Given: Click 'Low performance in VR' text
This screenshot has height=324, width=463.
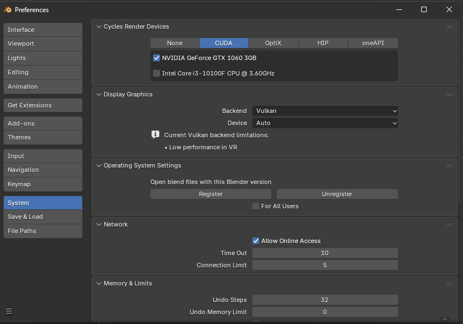Looking at the screenshot, I should [x=203, y=147].
